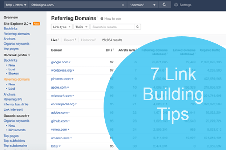Sort table by the DR column
The width and height of the screenshot is (226, 150).
109,50
